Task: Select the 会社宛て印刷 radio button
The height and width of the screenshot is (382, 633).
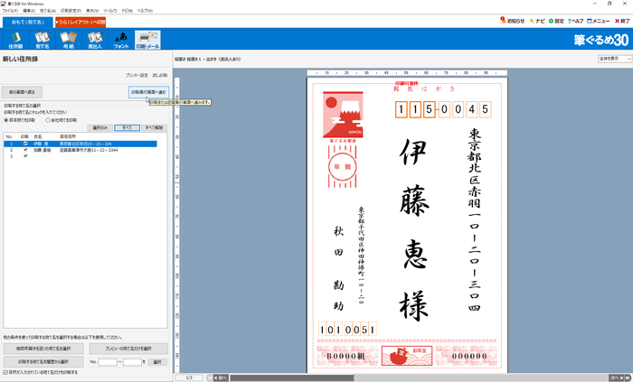Action: pyautogui.click(x=49, y=119)
